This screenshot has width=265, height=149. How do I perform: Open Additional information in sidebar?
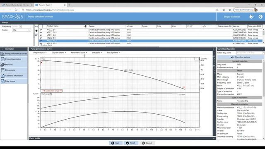[x=14, y=76]
